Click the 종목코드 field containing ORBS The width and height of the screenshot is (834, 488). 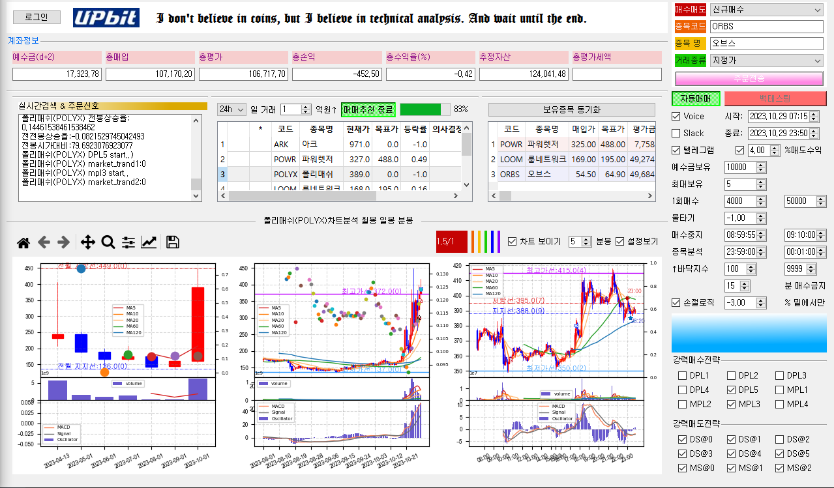tap(767, 27)
